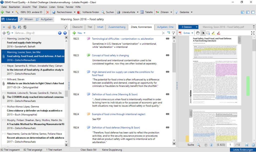
Task: Open the gear settings icon in the reference list
Action: click(4, 33)
